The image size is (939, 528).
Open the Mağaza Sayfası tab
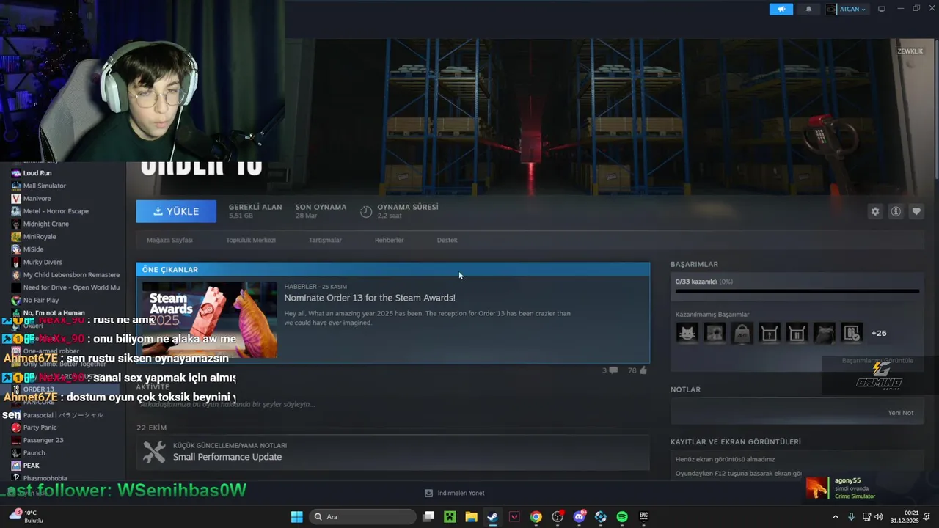(x=169, y=240)
